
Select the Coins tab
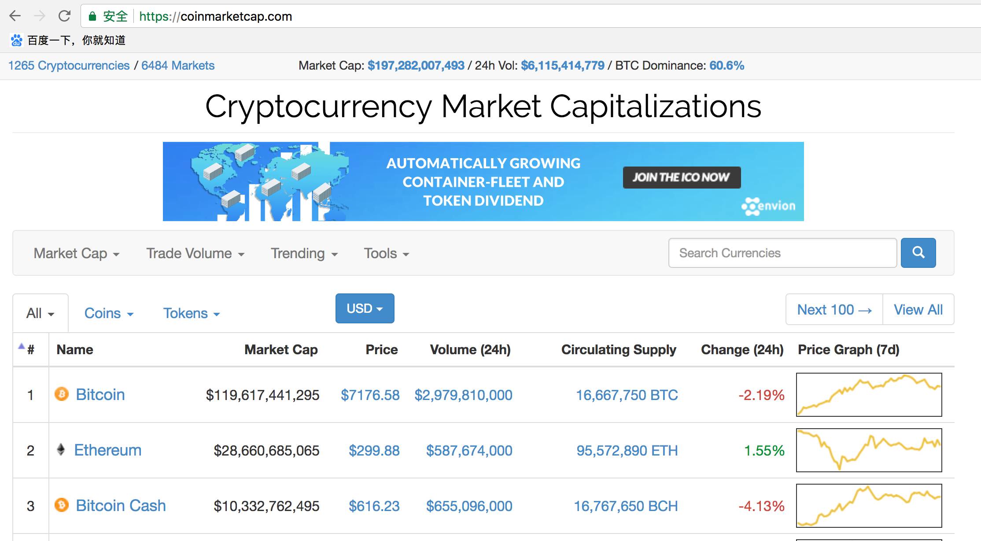[x=108, y=313]
